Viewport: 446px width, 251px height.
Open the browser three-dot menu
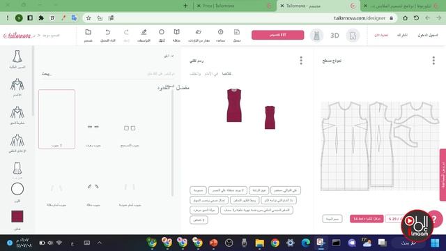coord(8,18)
